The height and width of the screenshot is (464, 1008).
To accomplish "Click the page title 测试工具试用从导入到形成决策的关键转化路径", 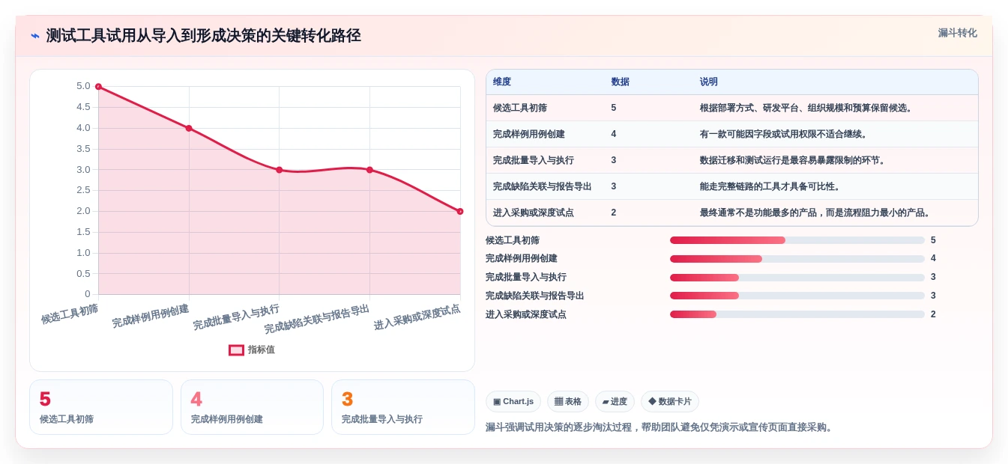I will [203, 36].
